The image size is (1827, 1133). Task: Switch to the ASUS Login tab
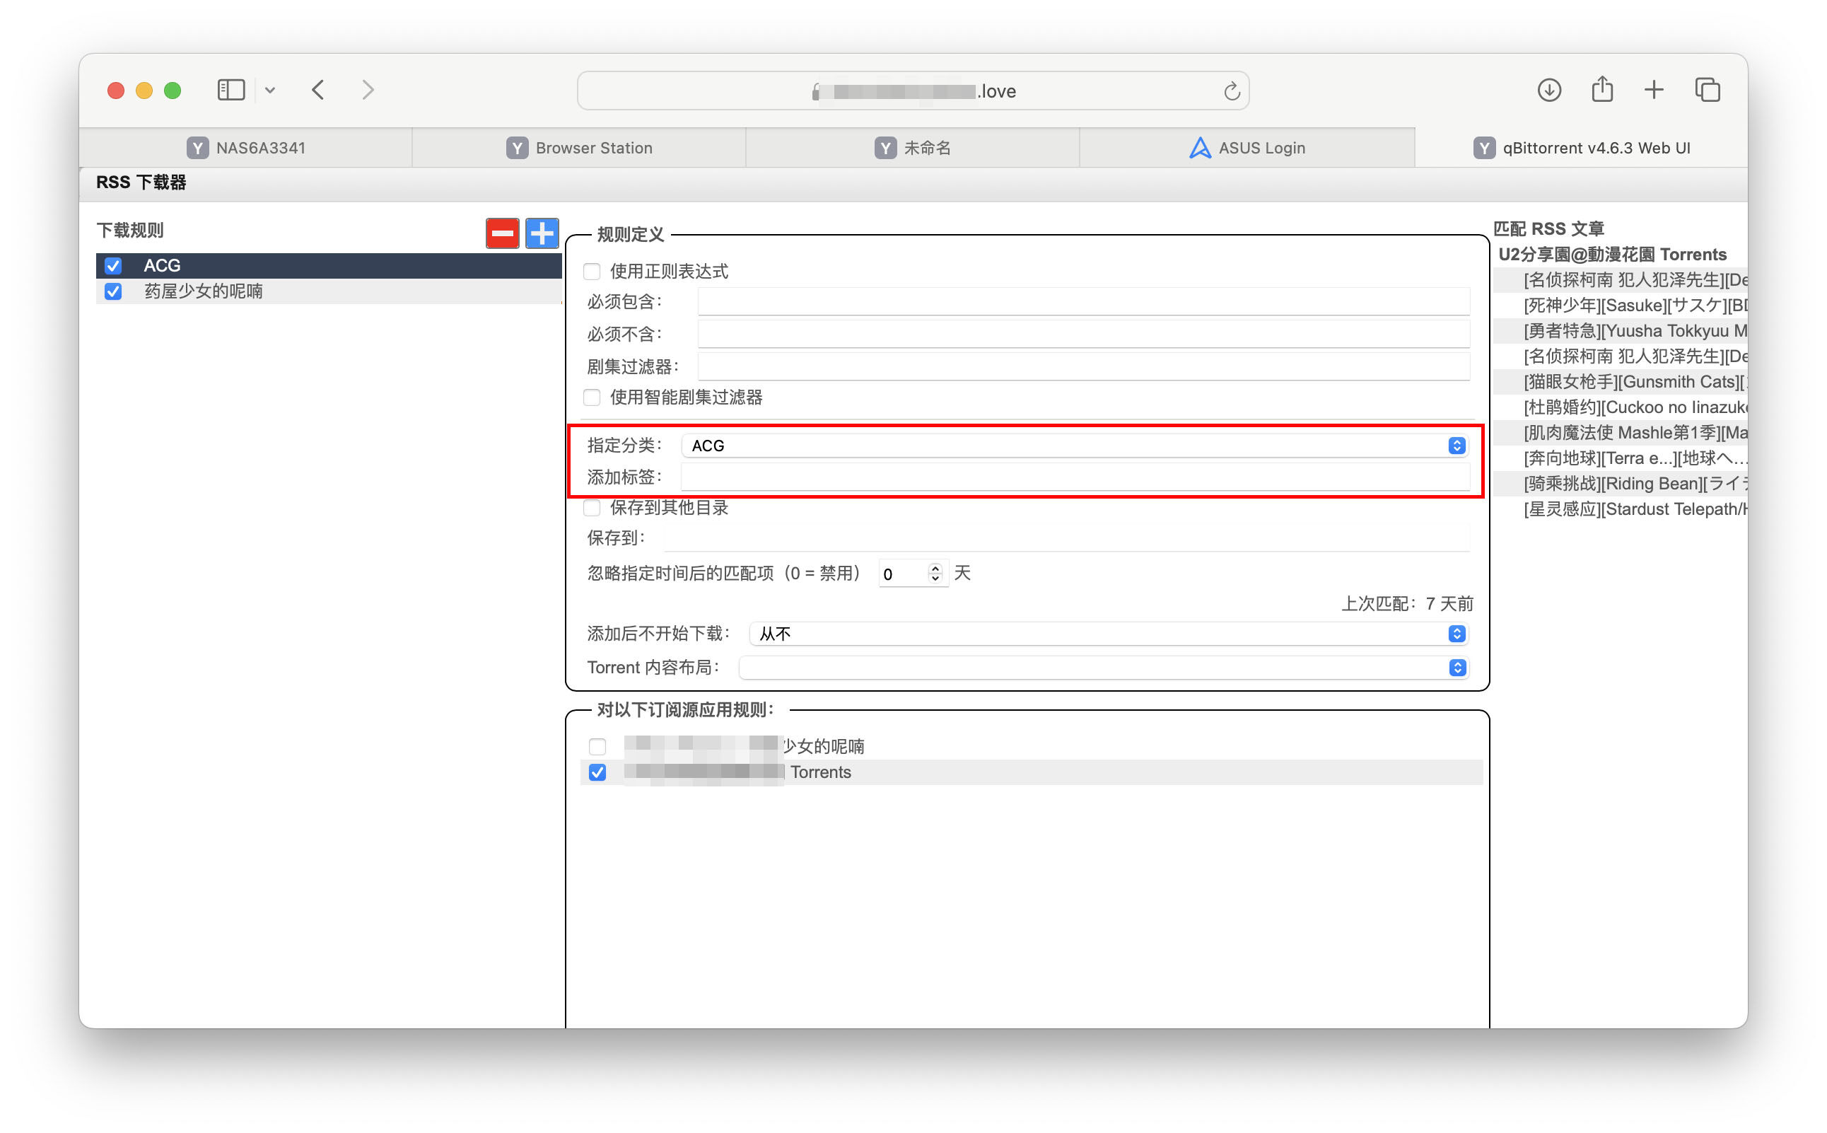[x=1247, y=148]
